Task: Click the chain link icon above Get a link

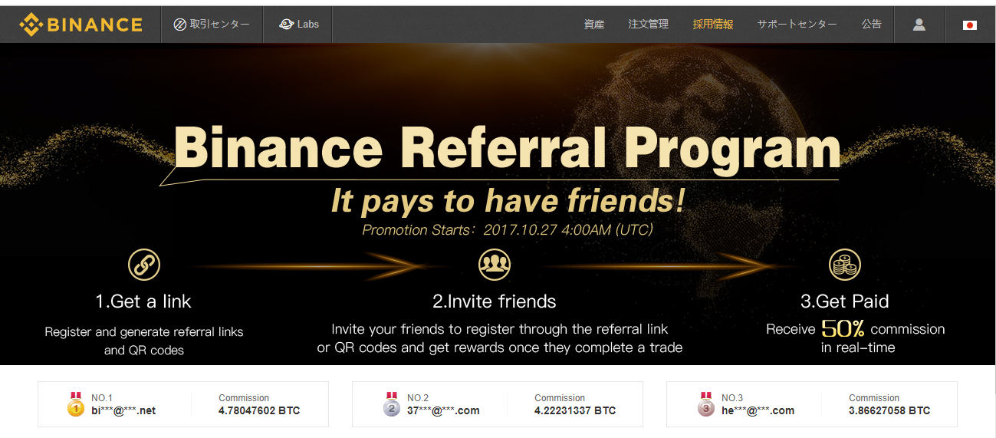Action: pyautogui.click(x=143, y=265)
